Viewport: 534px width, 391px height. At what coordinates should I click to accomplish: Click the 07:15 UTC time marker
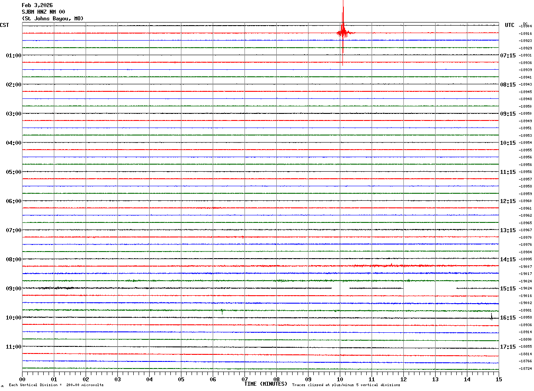click(508, 55)
